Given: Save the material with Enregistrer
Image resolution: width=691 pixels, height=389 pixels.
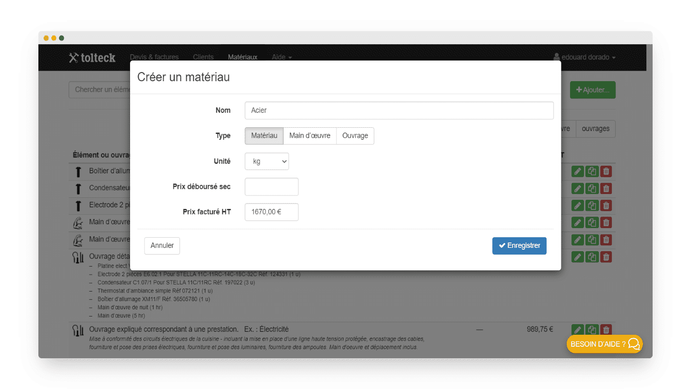Looking at the screenshot, I should click(x=519, y=245).
